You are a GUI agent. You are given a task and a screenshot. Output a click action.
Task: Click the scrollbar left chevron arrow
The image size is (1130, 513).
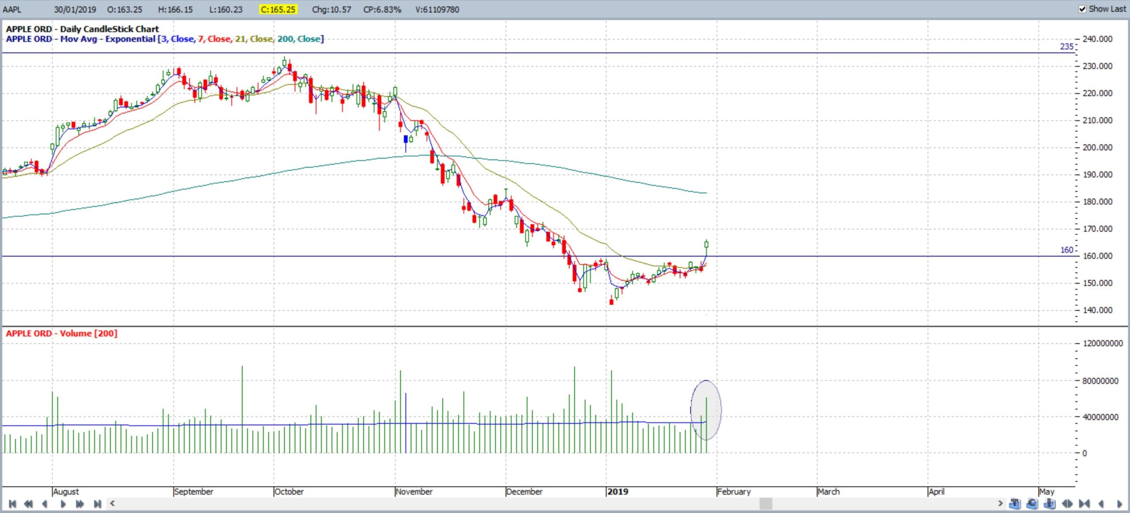tap(113, 503)
